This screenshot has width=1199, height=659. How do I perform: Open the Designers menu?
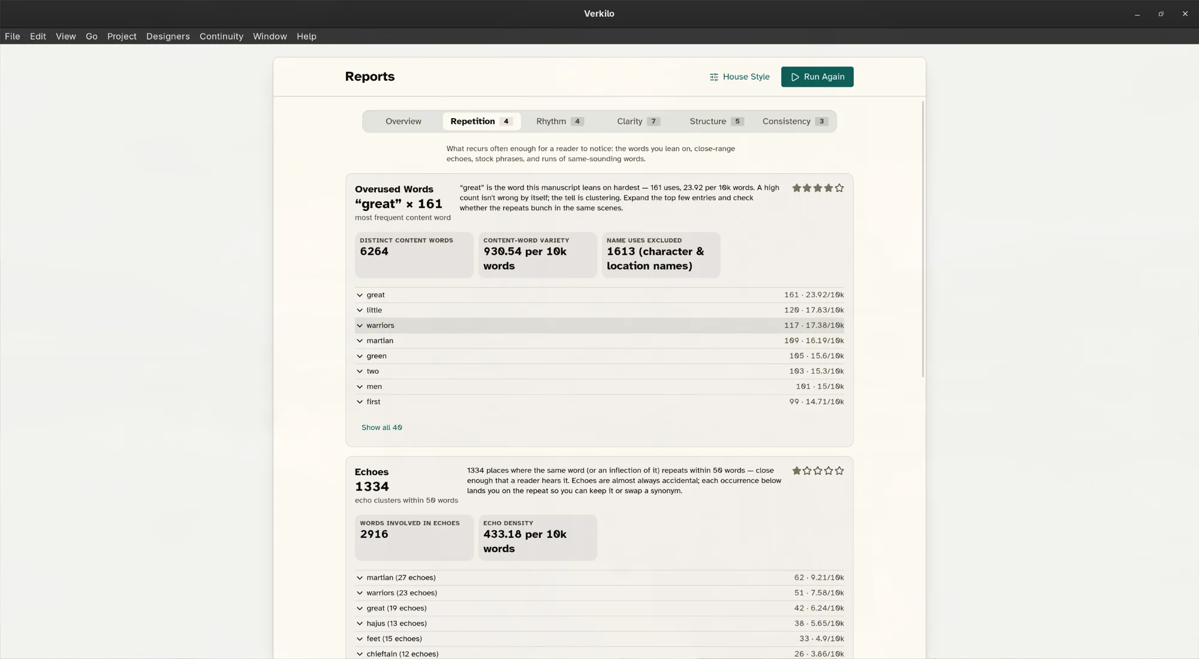168,36
